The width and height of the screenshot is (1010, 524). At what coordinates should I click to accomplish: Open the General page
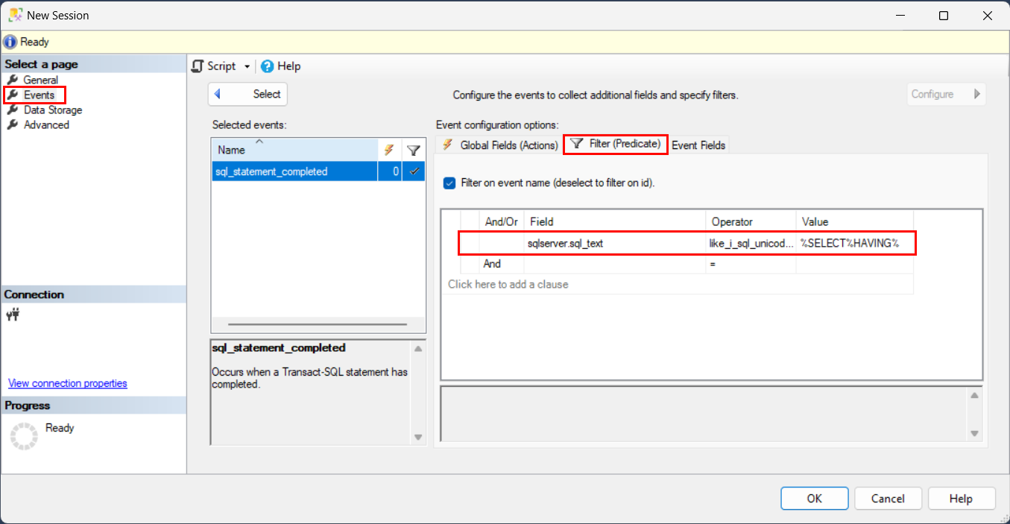39,80
